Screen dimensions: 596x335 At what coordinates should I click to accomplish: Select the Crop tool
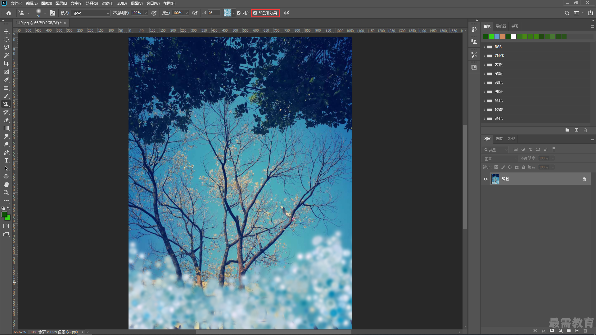[x=6, y=64]
